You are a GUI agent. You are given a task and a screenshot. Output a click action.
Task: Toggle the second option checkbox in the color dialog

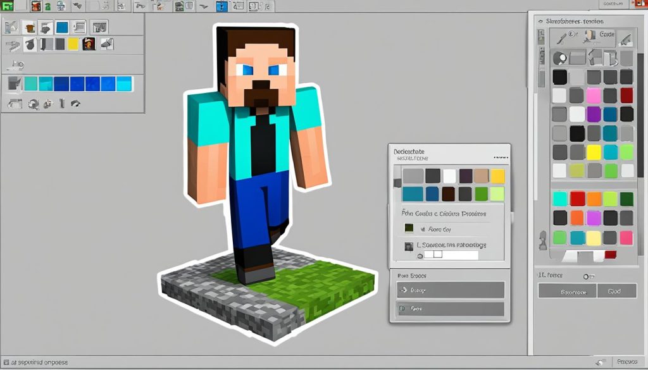tap(409, 245)
